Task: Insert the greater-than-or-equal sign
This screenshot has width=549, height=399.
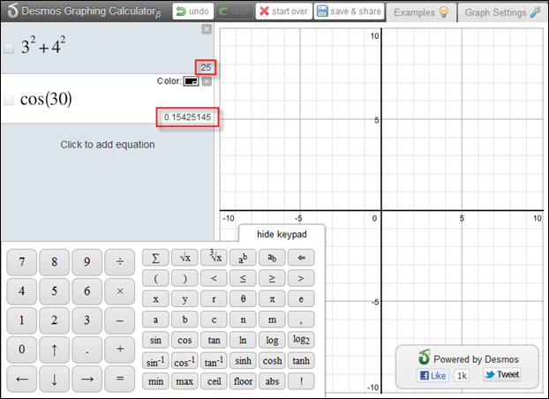Action: (272, 278)
